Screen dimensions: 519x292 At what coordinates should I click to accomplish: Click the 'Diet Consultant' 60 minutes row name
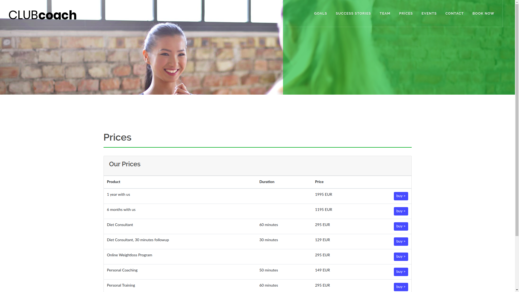(120, 225)
